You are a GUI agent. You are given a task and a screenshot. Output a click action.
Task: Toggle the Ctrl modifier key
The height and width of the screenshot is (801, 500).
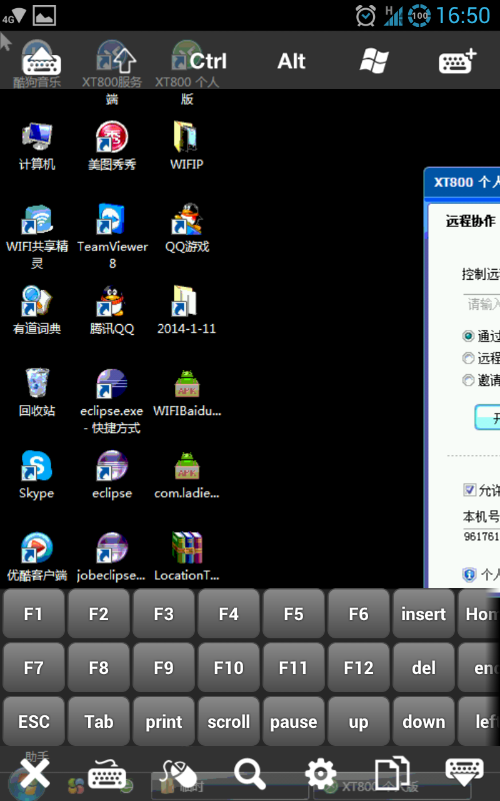[208, 61]
